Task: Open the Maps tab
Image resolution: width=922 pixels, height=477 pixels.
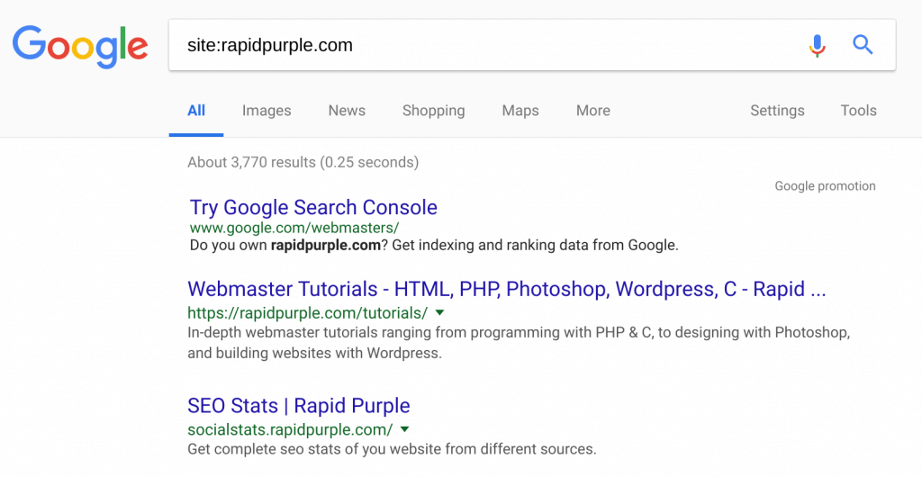Action: click(520, 111)
